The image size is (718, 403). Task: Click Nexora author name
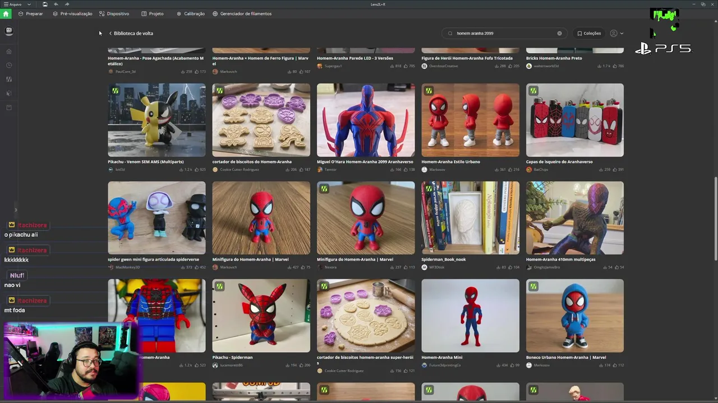(x=330, y=267)
